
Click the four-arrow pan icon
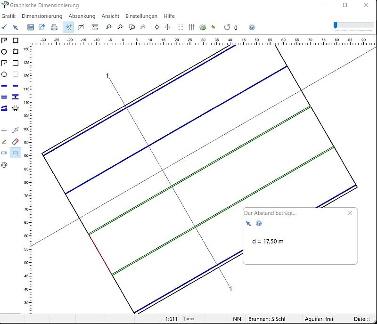click(x=167, y=27)
